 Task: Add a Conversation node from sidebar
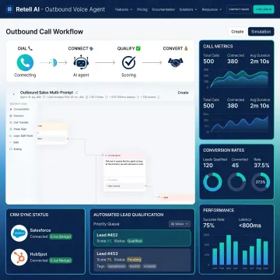pos(19,109)
